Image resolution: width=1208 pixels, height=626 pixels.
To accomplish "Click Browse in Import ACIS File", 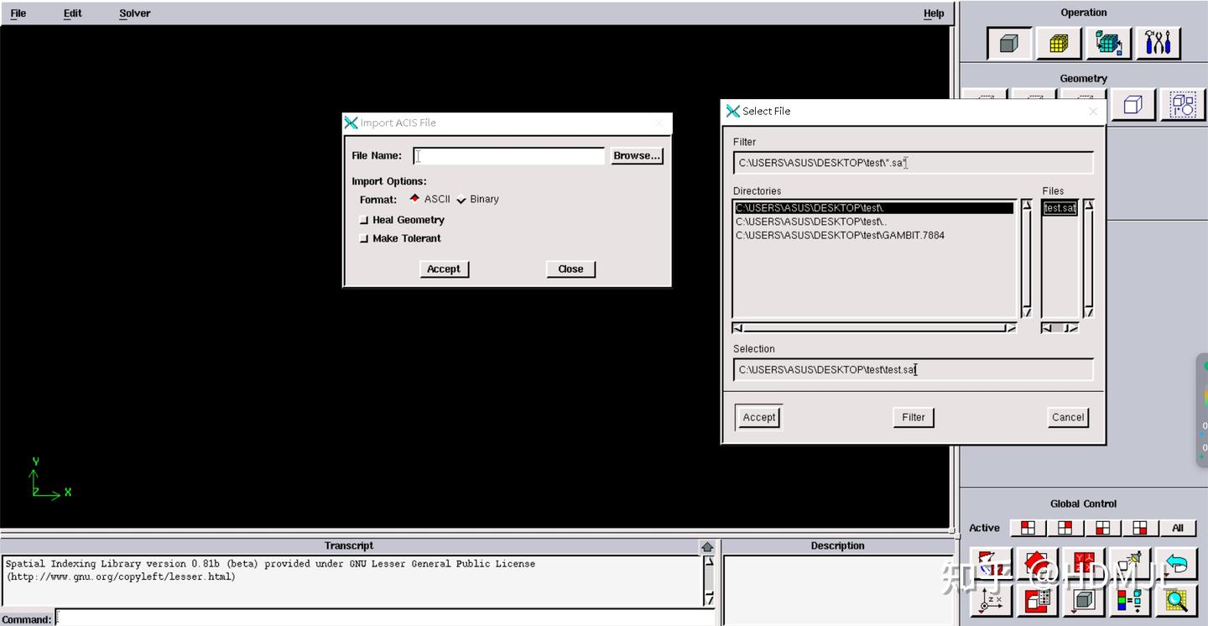I will (637, 155).
